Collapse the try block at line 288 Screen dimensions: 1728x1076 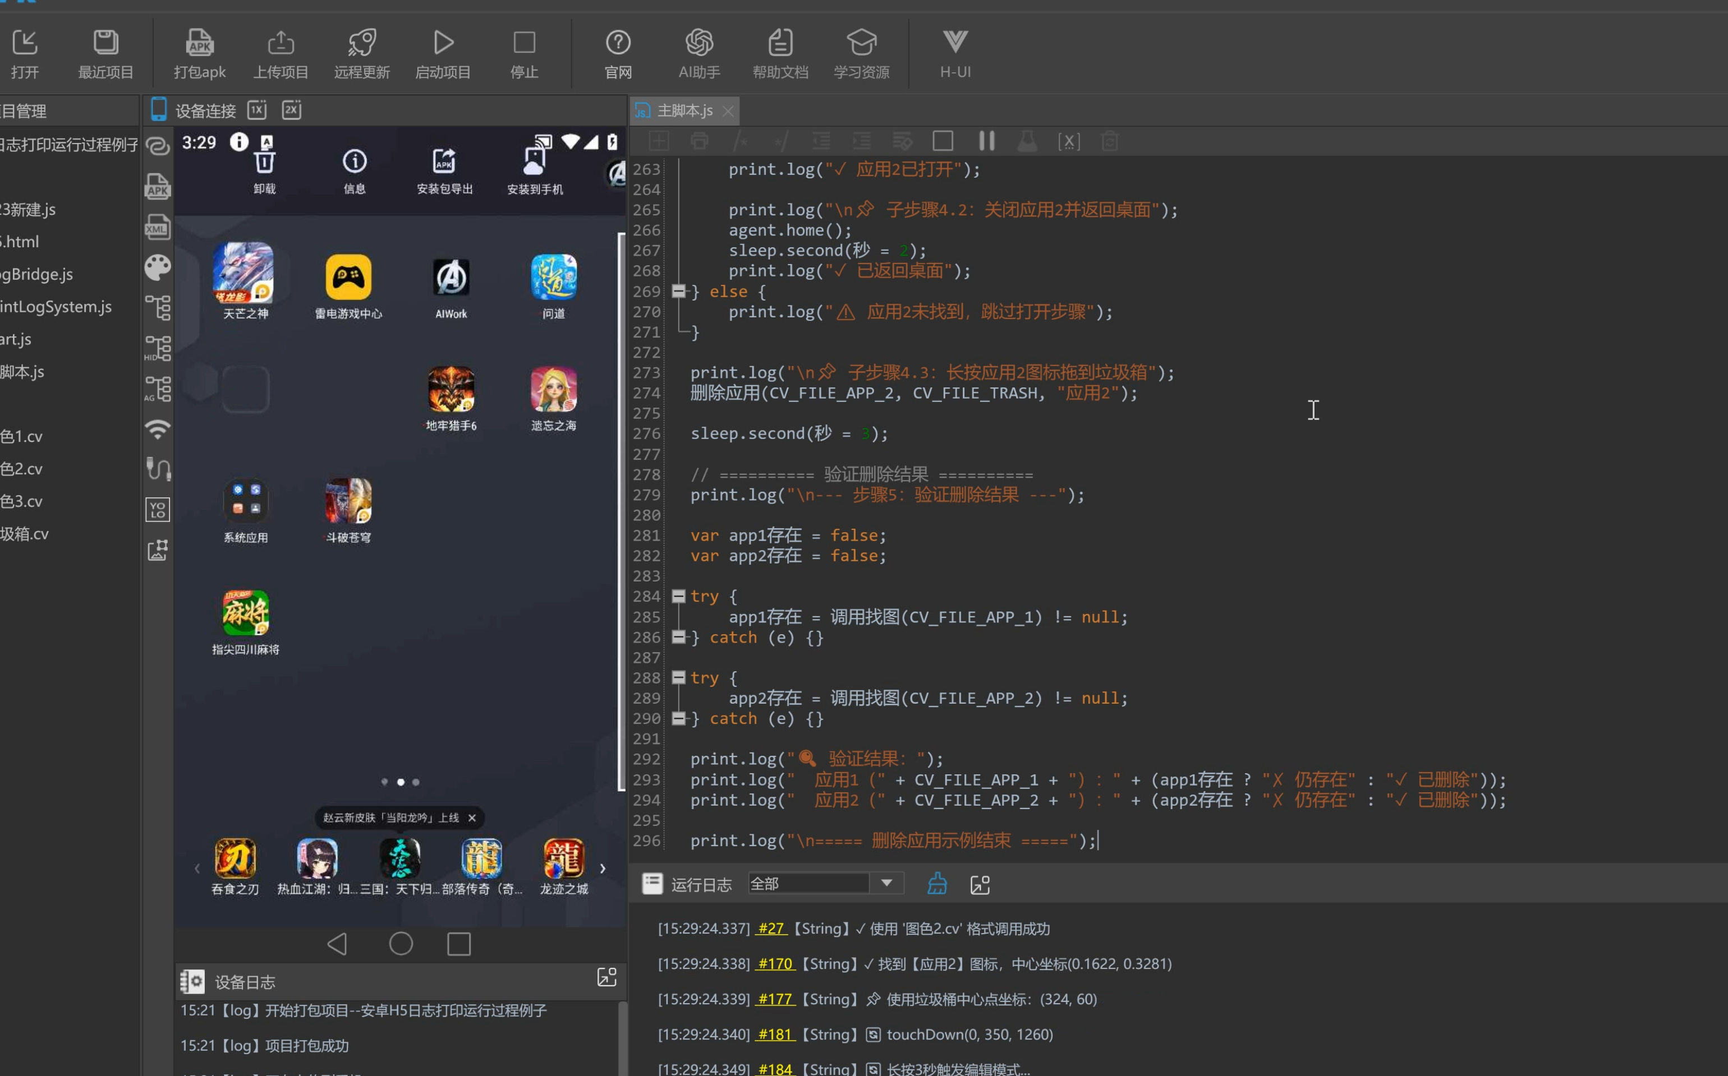[678, 677]
